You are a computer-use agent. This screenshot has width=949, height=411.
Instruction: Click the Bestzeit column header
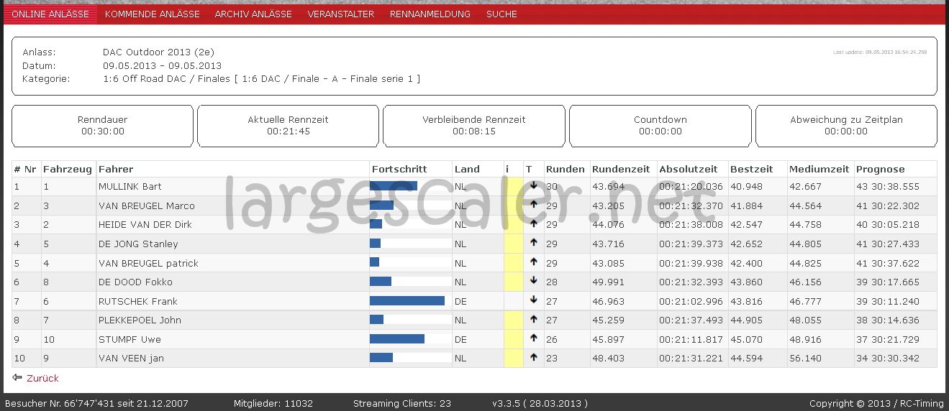click(x=751, y=169)
